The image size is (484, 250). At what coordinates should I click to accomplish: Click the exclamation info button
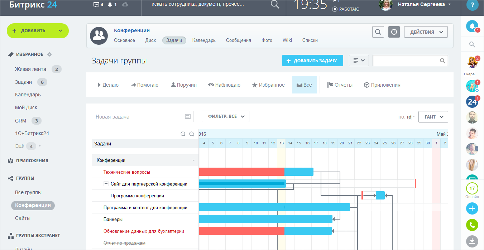point(394,32)
